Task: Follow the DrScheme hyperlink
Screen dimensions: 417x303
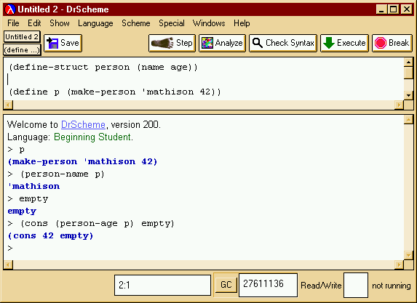Action: (83, 124)
